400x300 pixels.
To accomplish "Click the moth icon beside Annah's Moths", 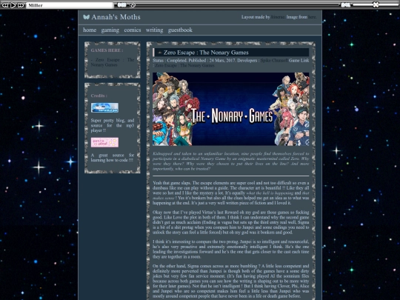I will [x=86, y=17].
